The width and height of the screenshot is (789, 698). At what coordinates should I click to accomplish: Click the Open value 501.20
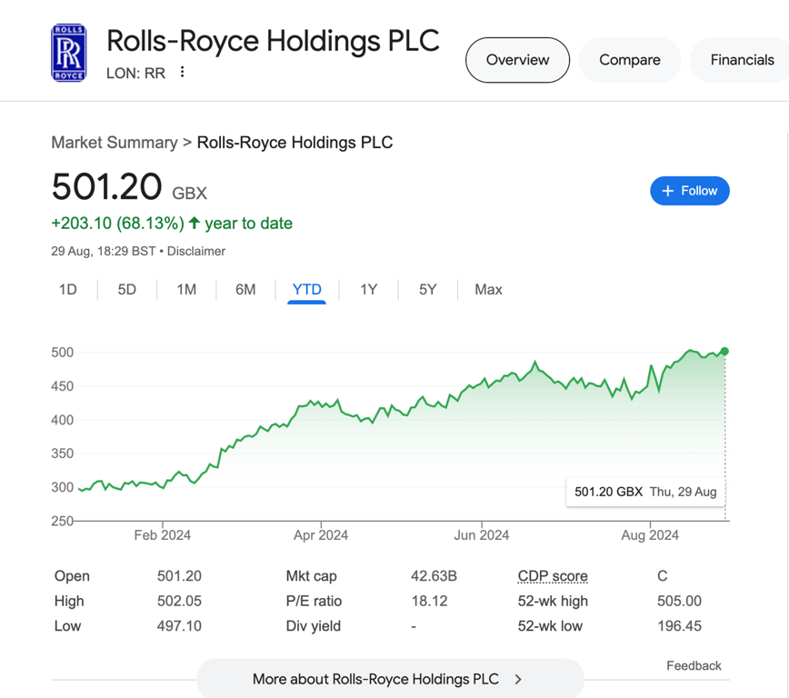pos(179,575)
